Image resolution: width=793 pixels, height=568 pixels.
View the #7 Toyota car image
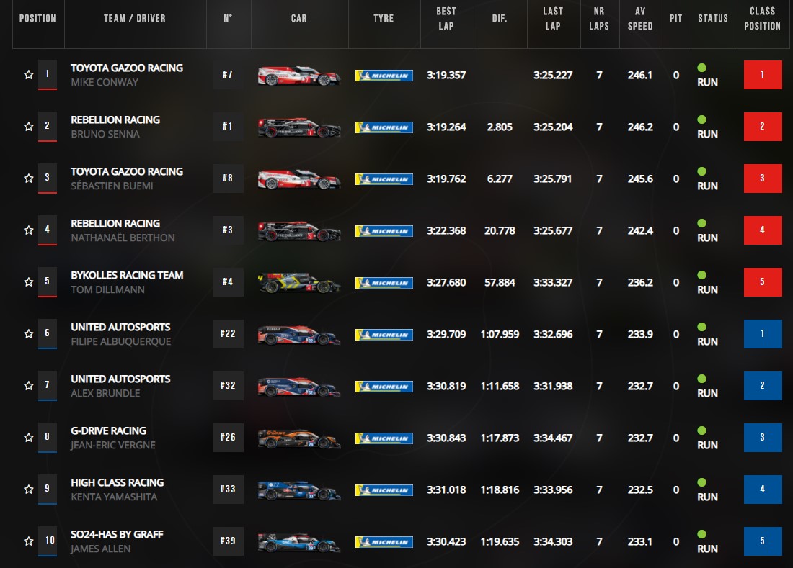coord(299,76)
